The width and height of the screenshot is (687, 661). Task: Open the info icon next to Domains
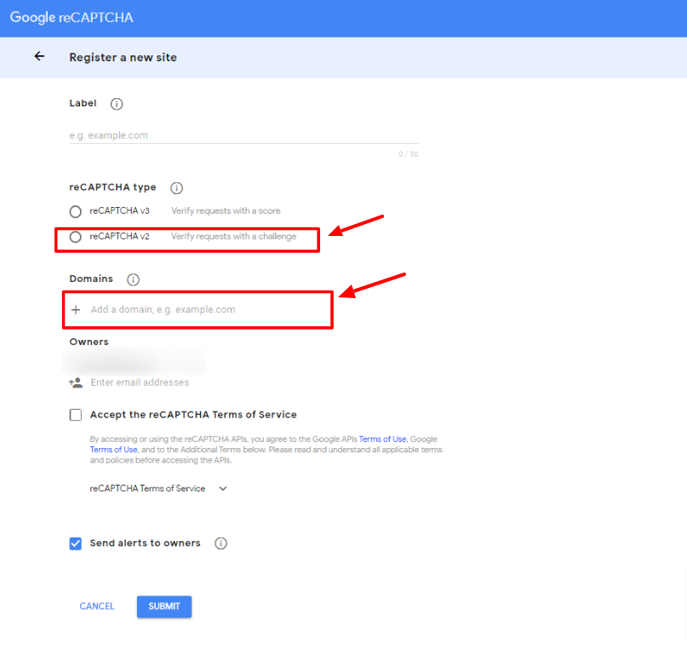point(133,279)
